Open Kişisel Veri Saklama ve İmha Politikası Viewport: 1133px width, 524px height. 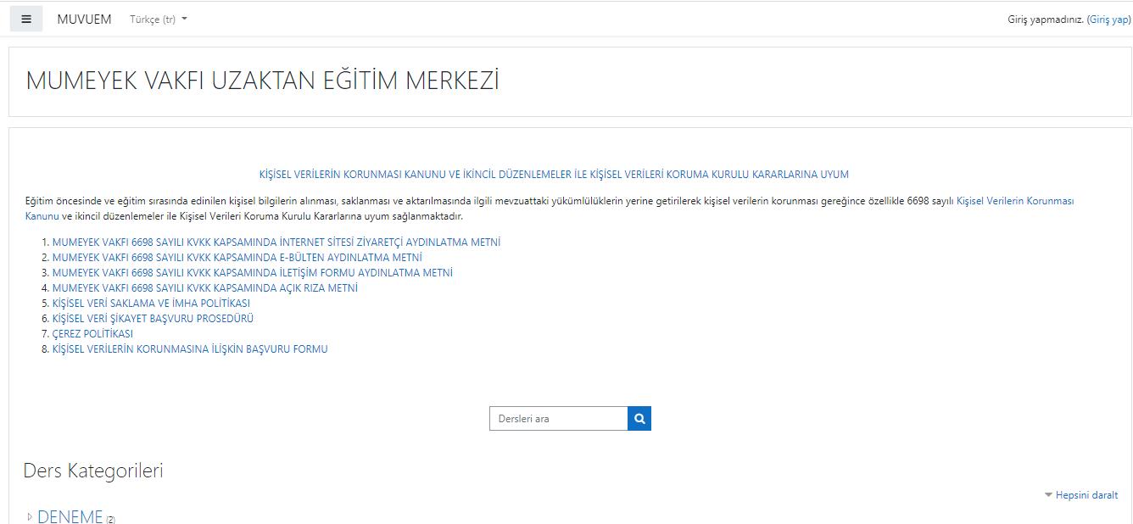click(151, 304)
